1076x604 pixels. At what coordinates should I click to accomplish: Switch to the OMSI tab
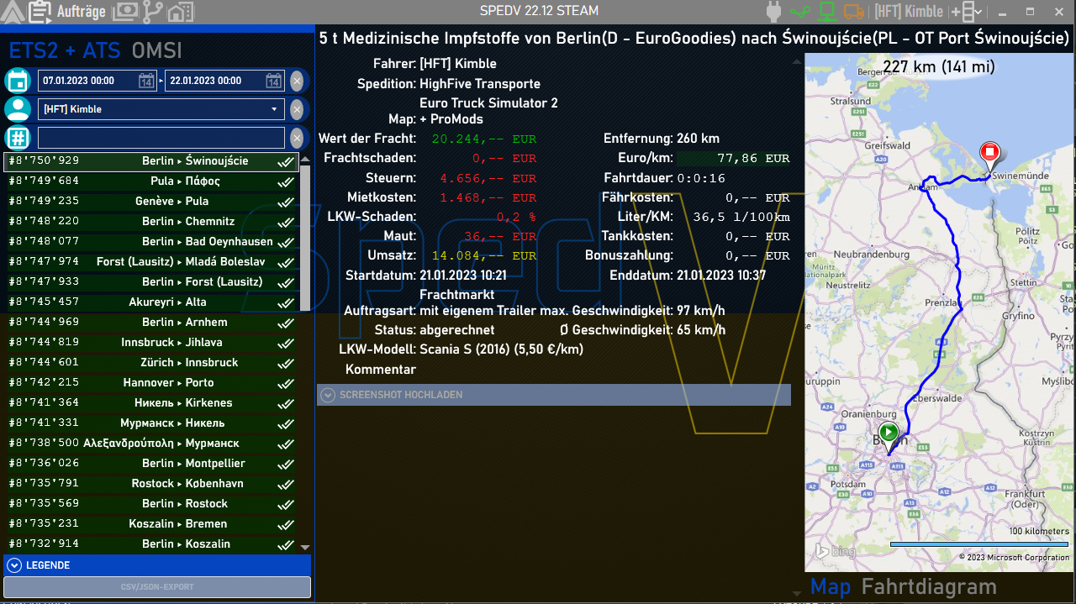pyautogui.click(x=157, y=50)
